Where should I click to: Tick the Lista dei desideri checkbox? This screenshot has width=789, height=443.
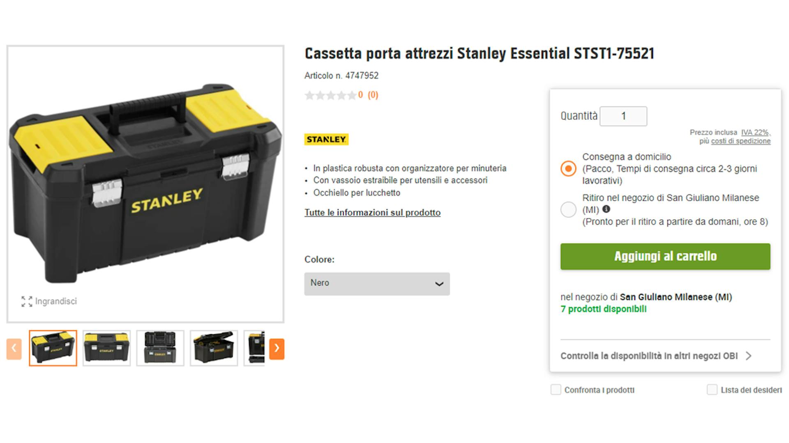pyautogui.click(x=712, y=390)
